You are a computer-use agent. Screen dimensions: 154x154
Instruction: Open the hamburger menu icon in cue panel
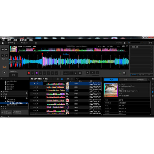(x=124, y=73)
